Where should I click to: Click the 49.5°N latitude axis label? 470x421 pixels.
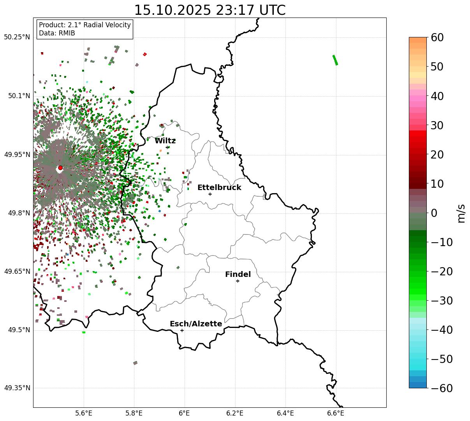point(19,330)
